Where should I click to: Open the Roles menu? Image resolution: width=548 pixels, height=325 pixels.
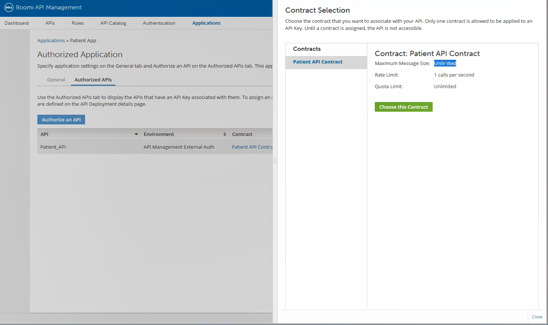click(78, 23)
